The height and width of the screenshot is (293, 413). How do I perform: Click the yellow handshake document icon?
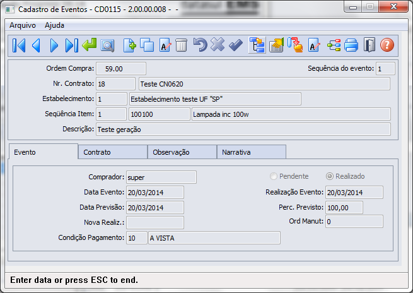[277, 45]
